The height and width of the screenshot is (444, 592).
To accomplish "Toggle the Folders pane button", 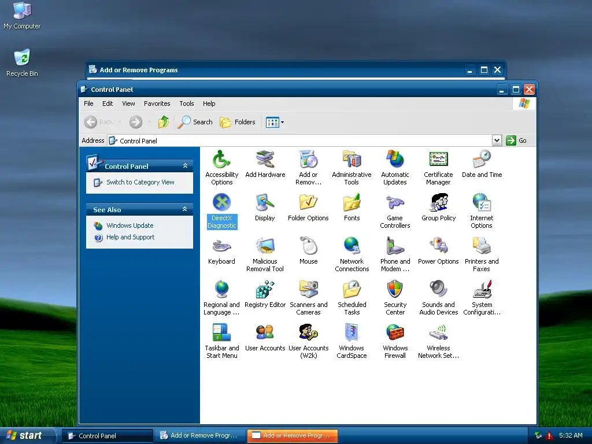I will (238, 122).
